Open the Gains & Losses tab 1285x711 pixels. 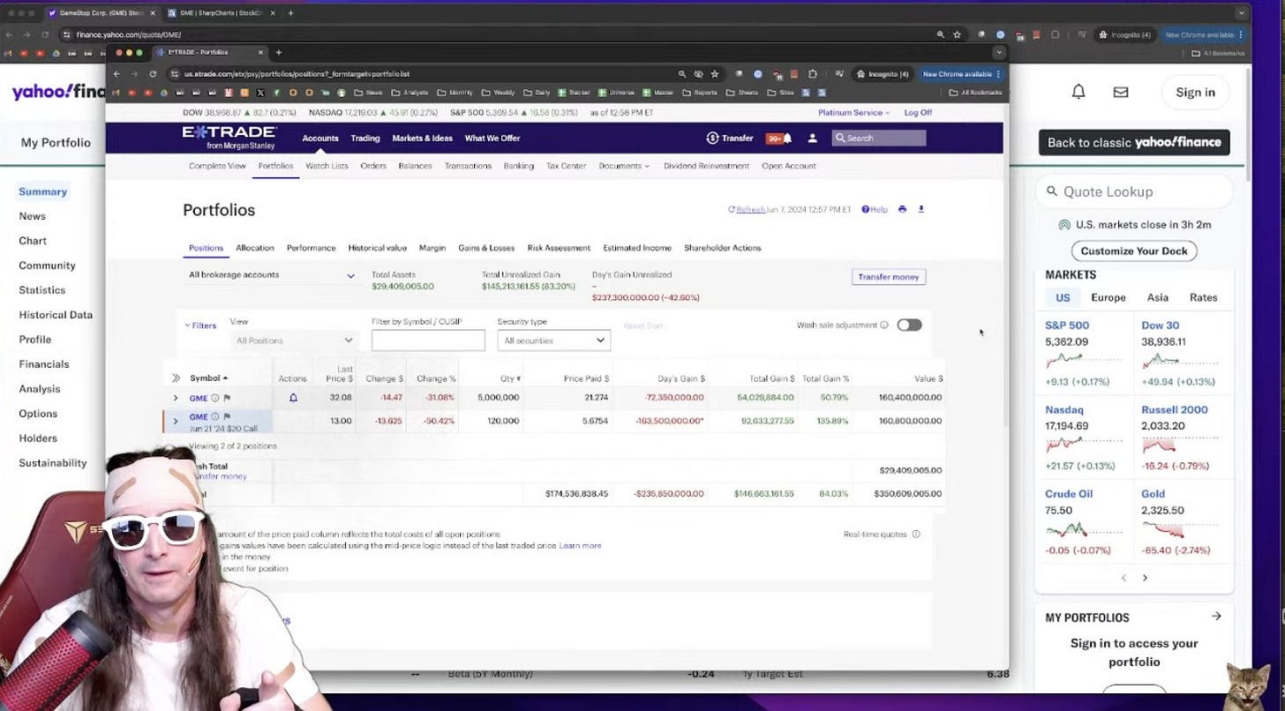click(x=486, y=248)
